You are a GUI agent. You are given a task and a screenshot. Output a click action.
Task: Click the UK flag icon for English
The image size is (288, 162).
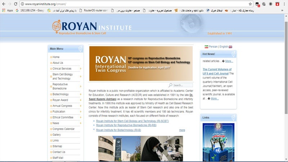click(230, 46)
